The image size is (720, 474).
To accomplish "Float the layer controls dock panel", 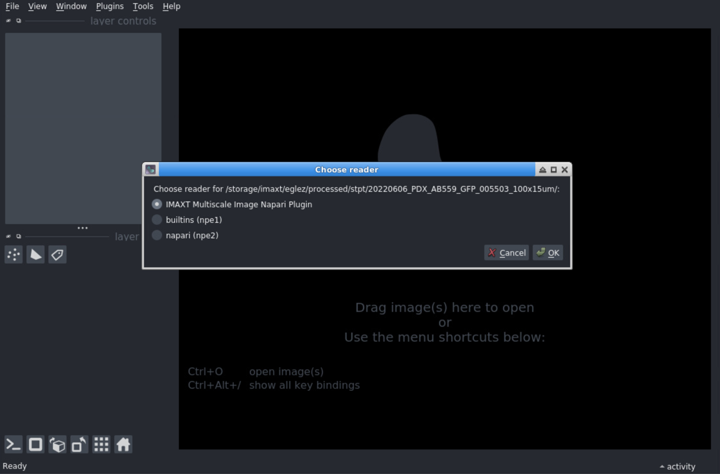I will 19,21.
